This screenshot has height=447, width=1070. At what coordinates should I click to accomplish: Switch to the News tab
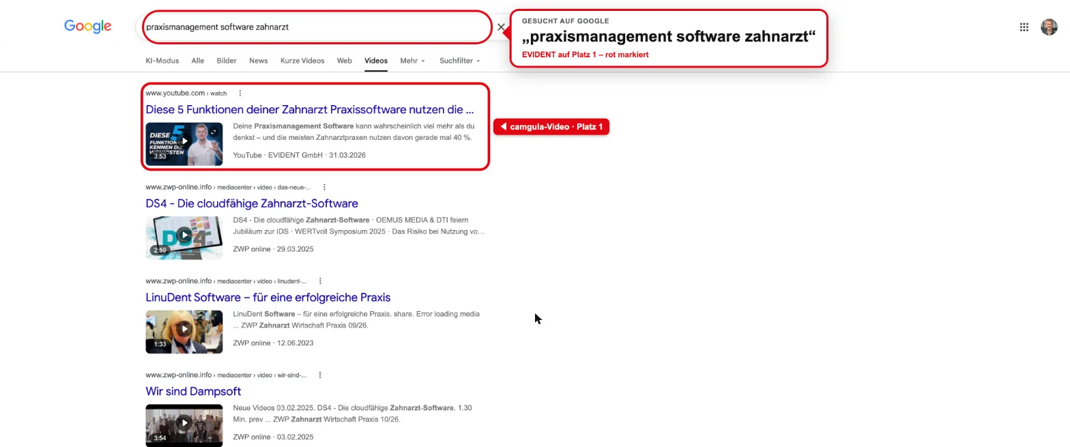coord(258,61)
